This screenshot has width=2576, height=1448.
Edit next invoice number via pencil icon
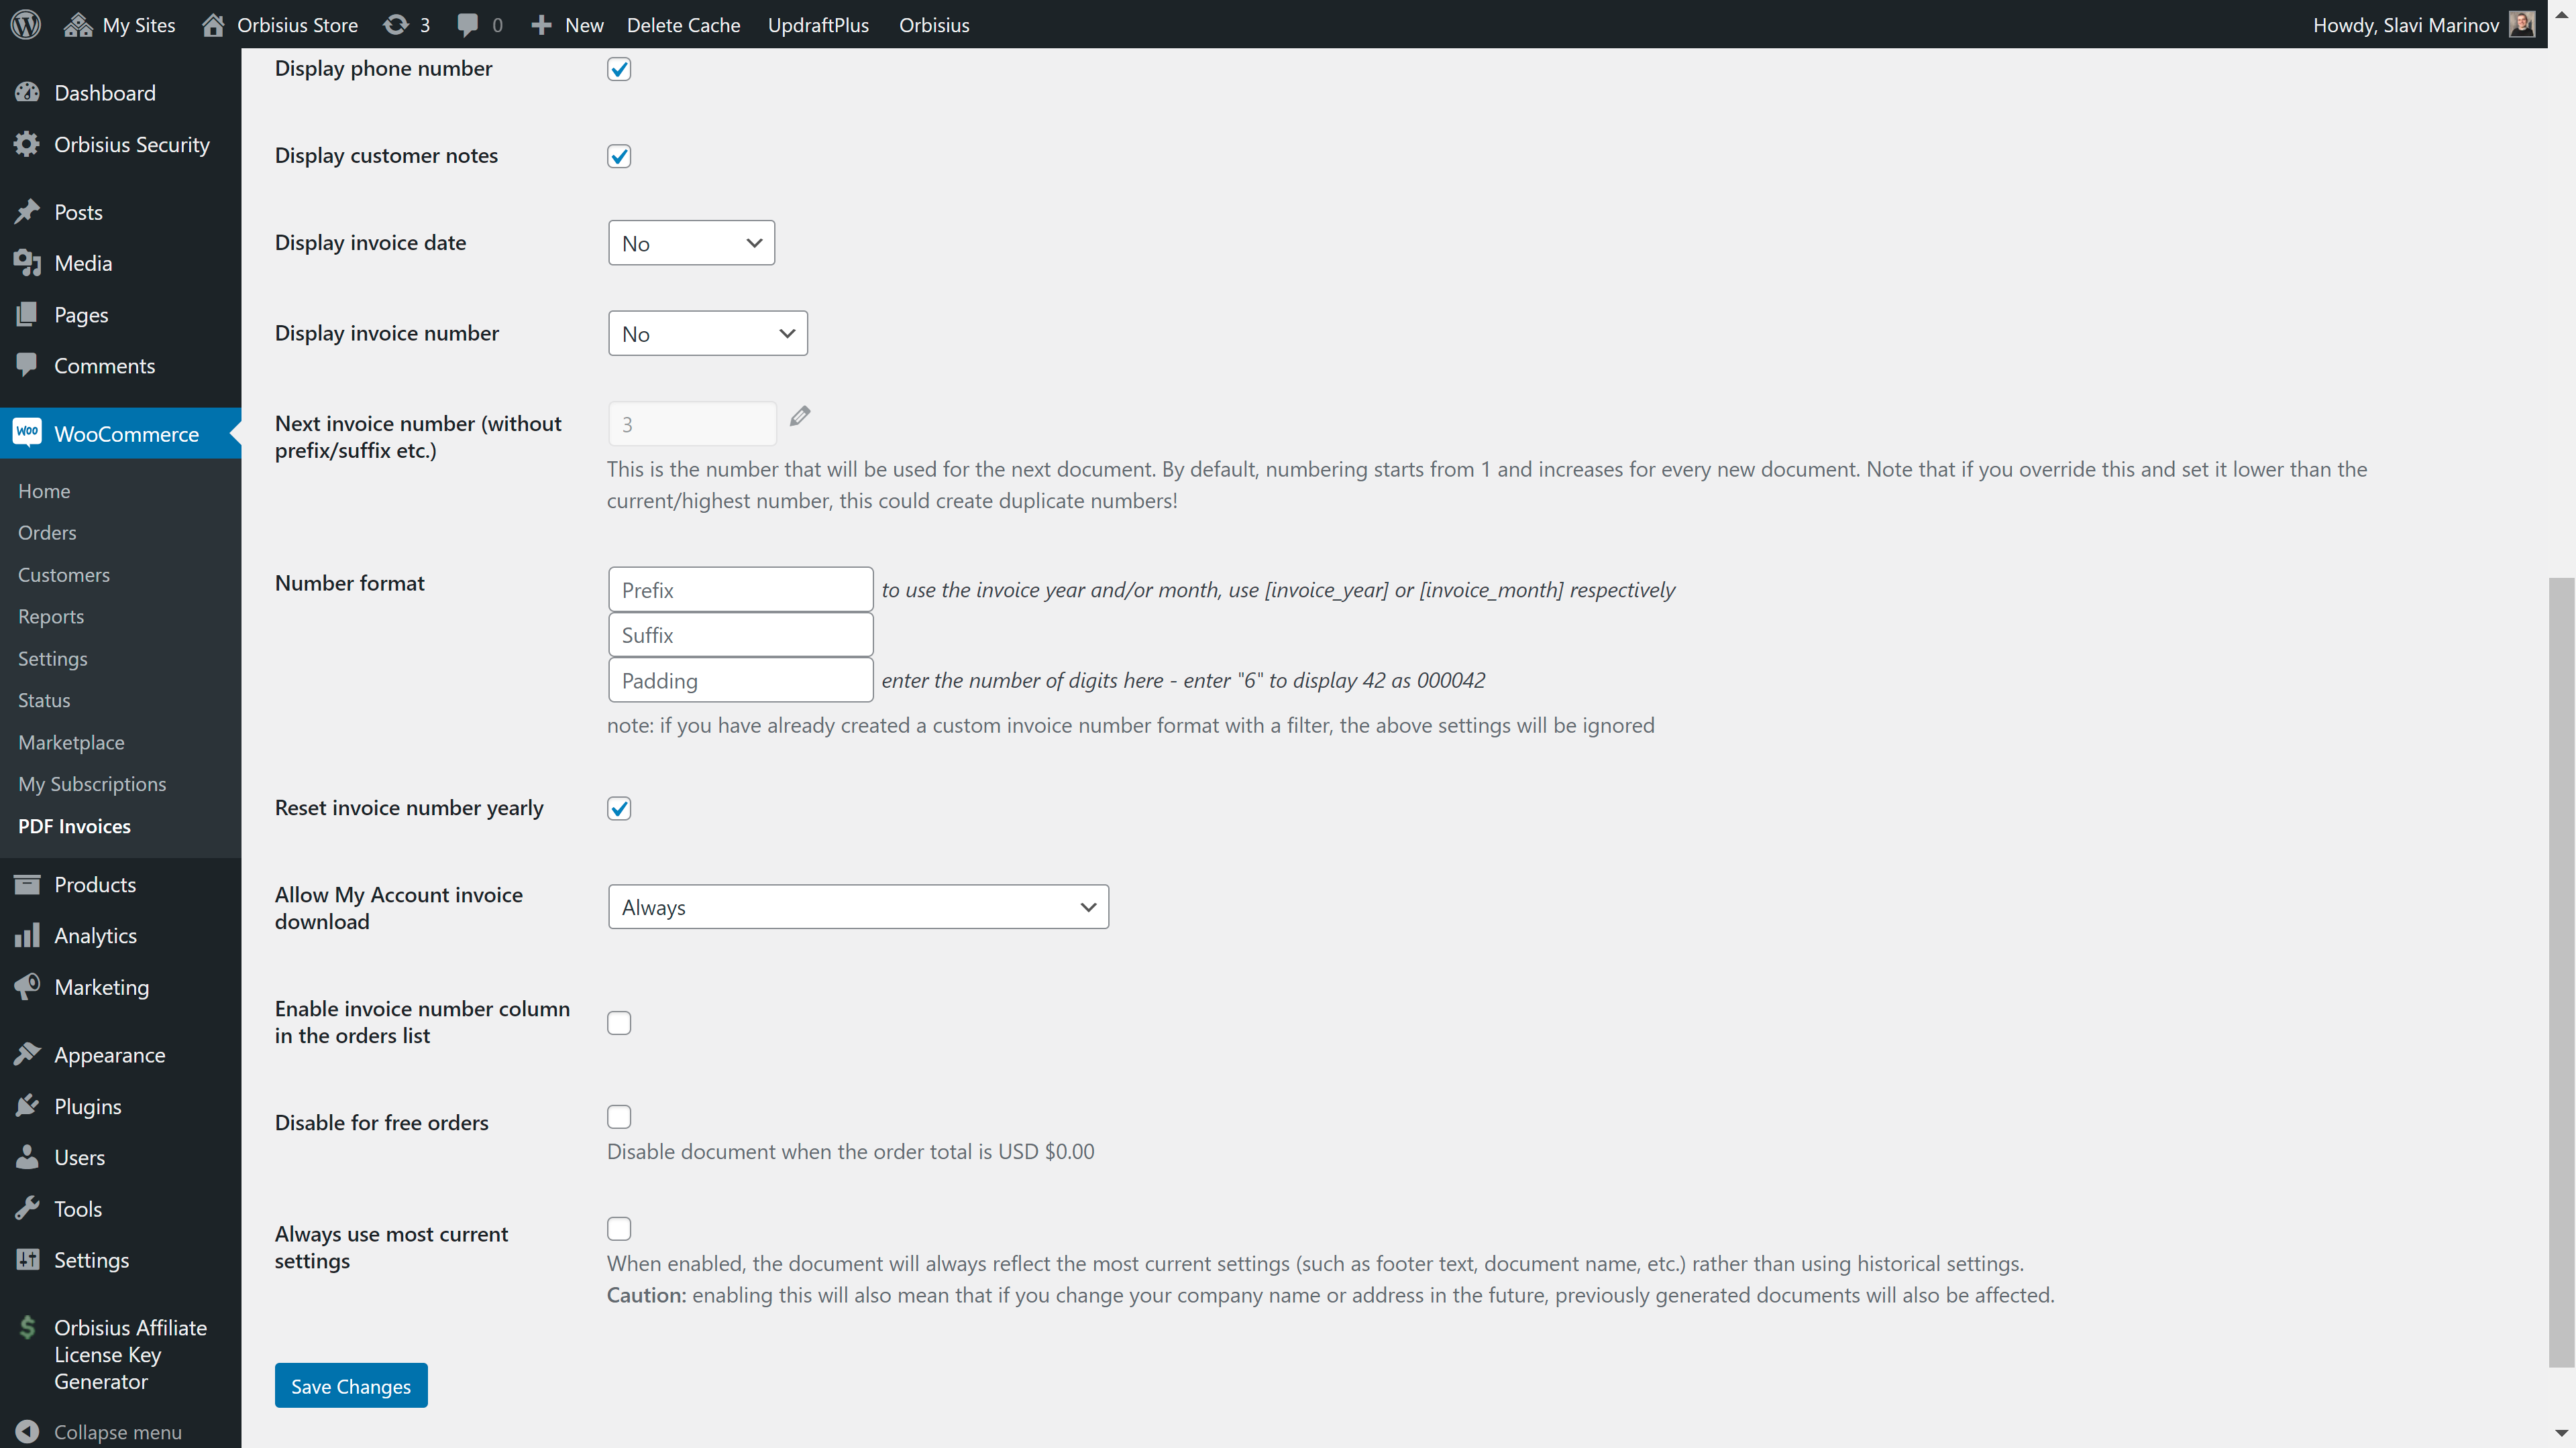[800, 416]
